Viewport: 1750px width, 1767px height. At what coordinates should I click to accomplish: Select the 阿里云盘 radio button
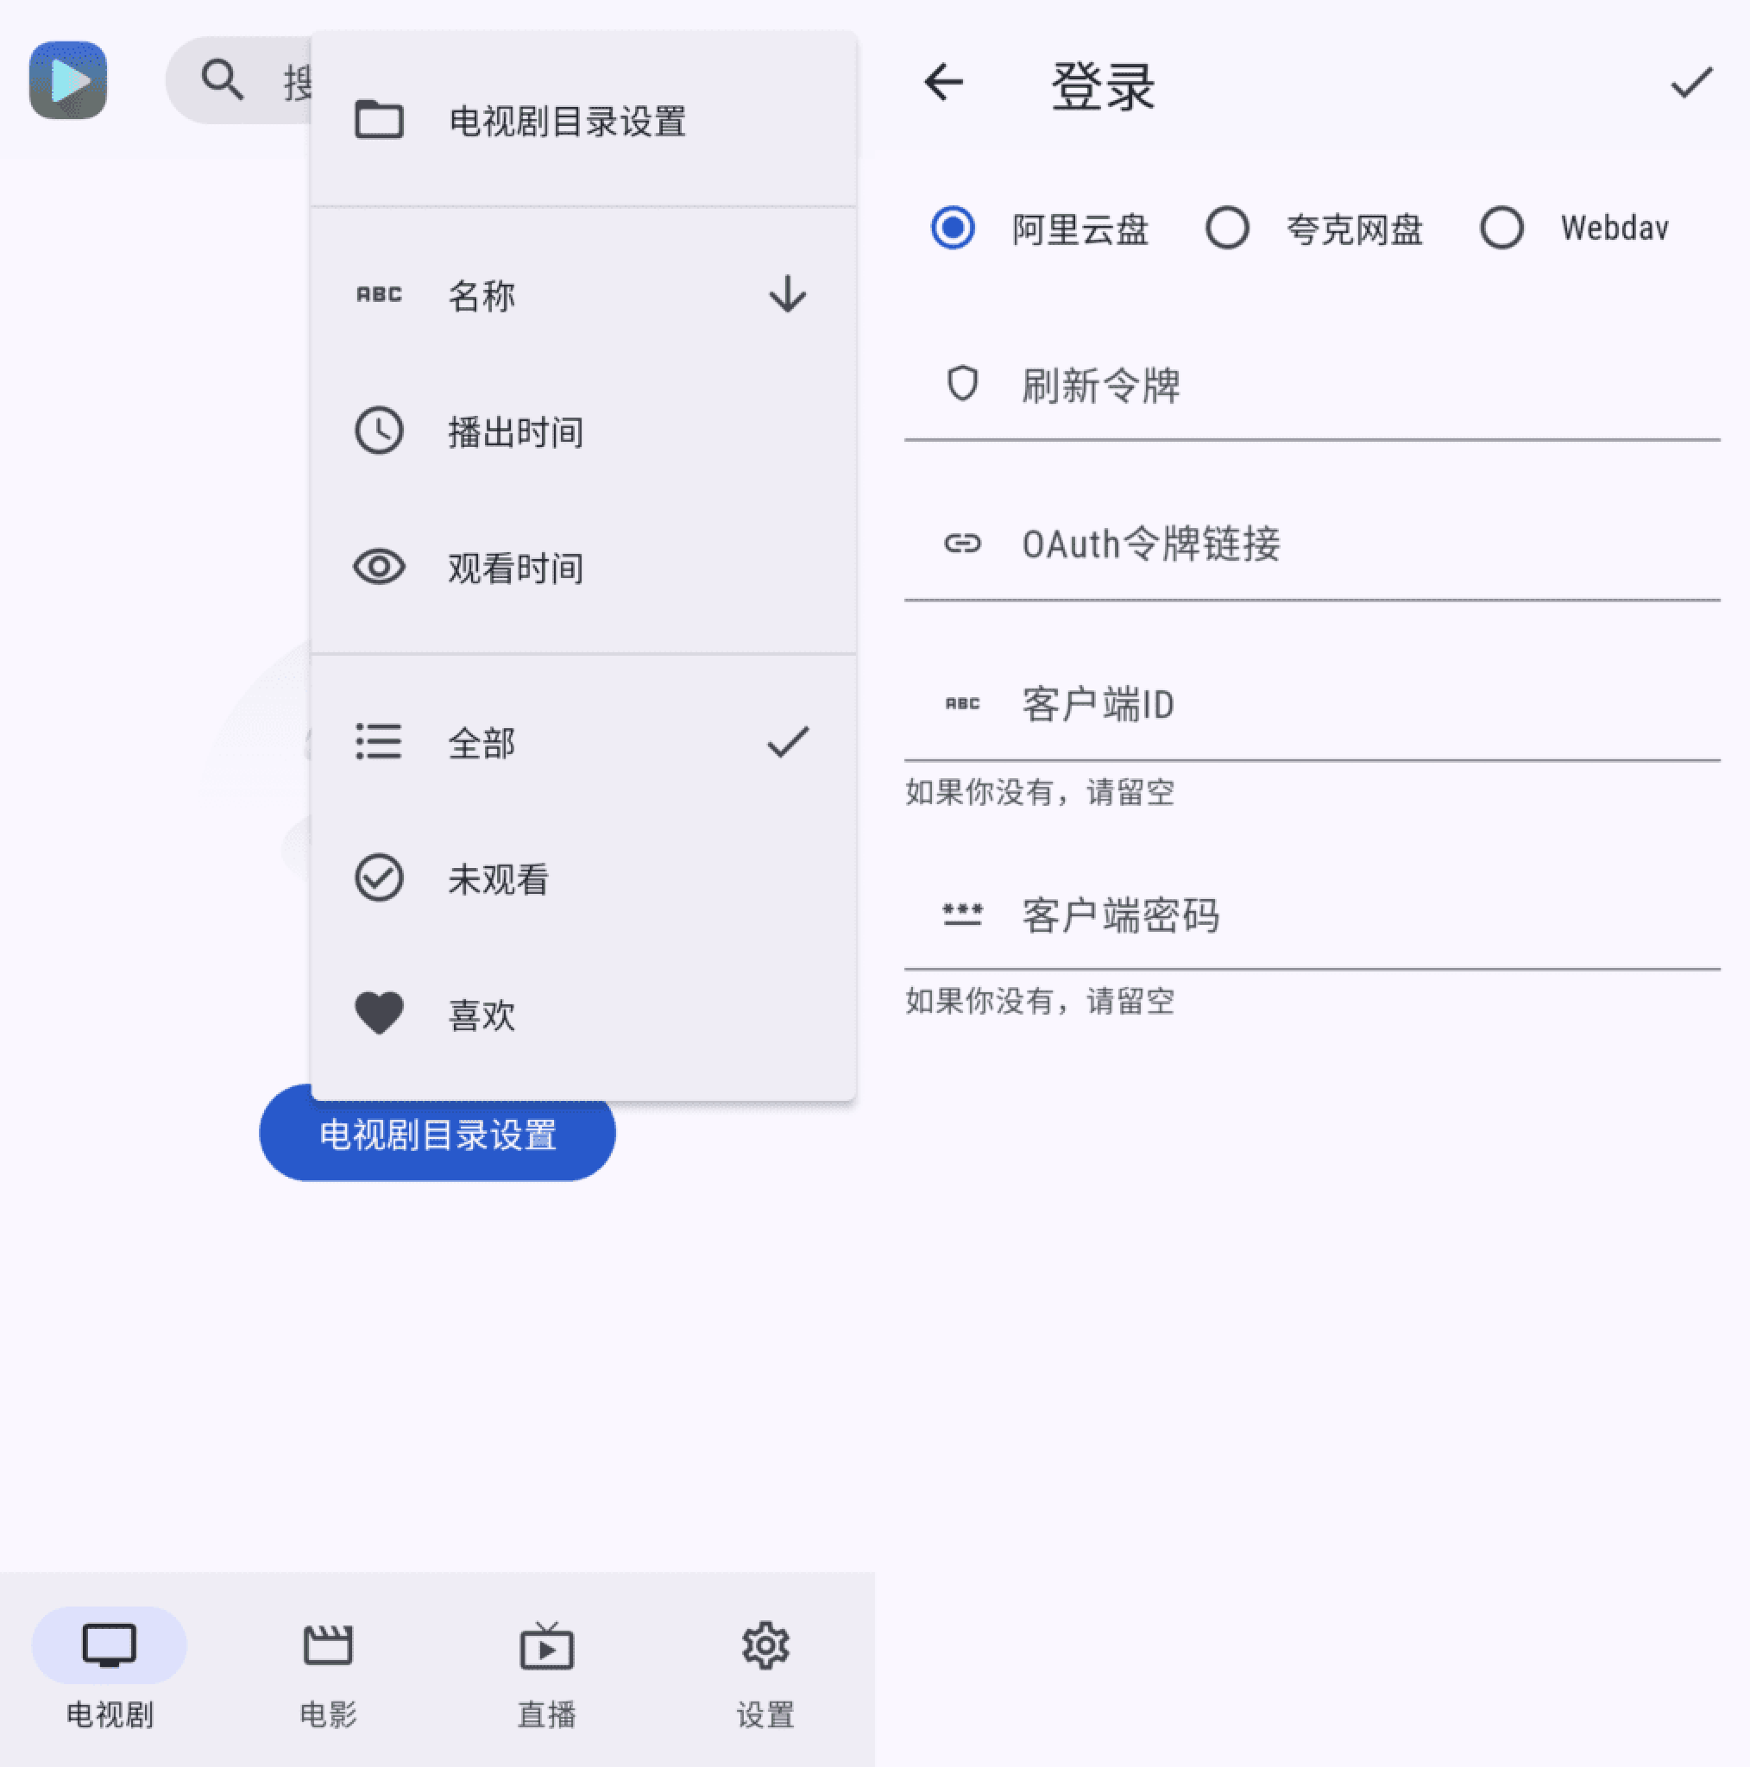point(953,228)
